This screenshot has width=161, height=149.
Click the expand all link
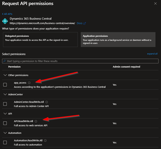point(152,54)
